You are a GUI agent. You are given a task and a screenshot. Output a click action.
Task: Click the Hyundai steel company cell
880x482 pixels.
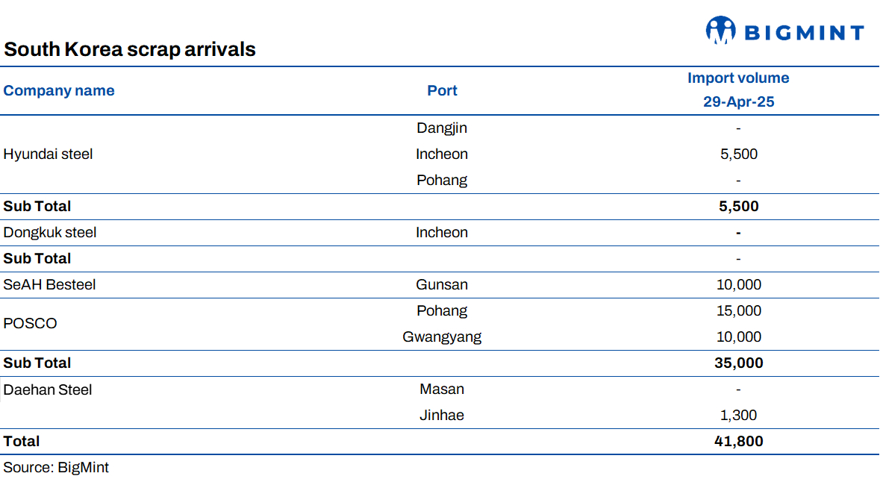[x=48, y=154]
